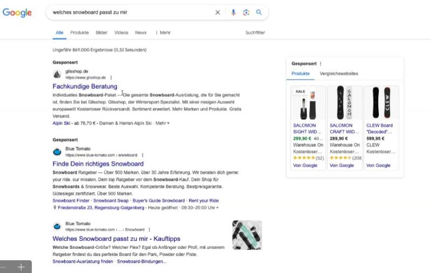Click Blue Tomato favicon in organic result

(57, 226)
